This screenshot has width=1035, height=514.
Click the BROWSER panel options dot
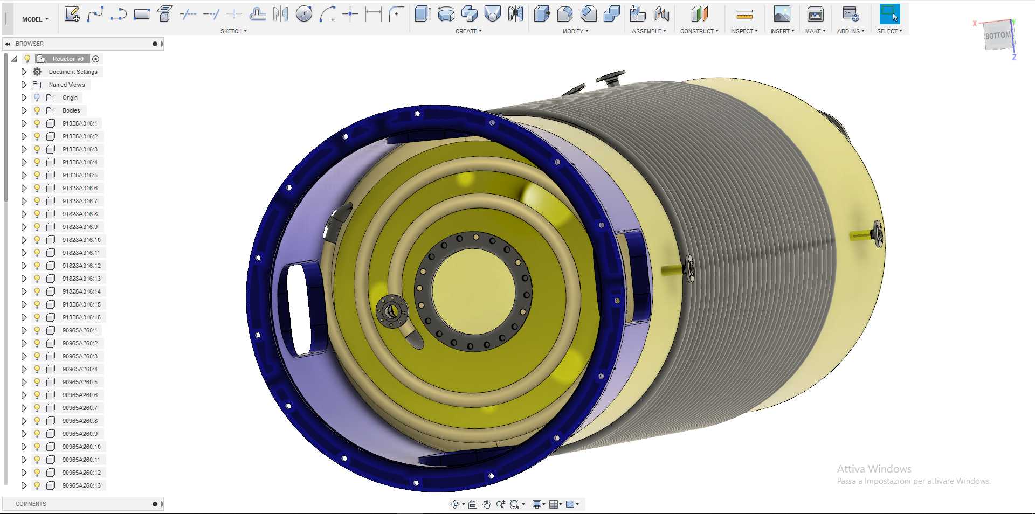(x=155, y=44)
